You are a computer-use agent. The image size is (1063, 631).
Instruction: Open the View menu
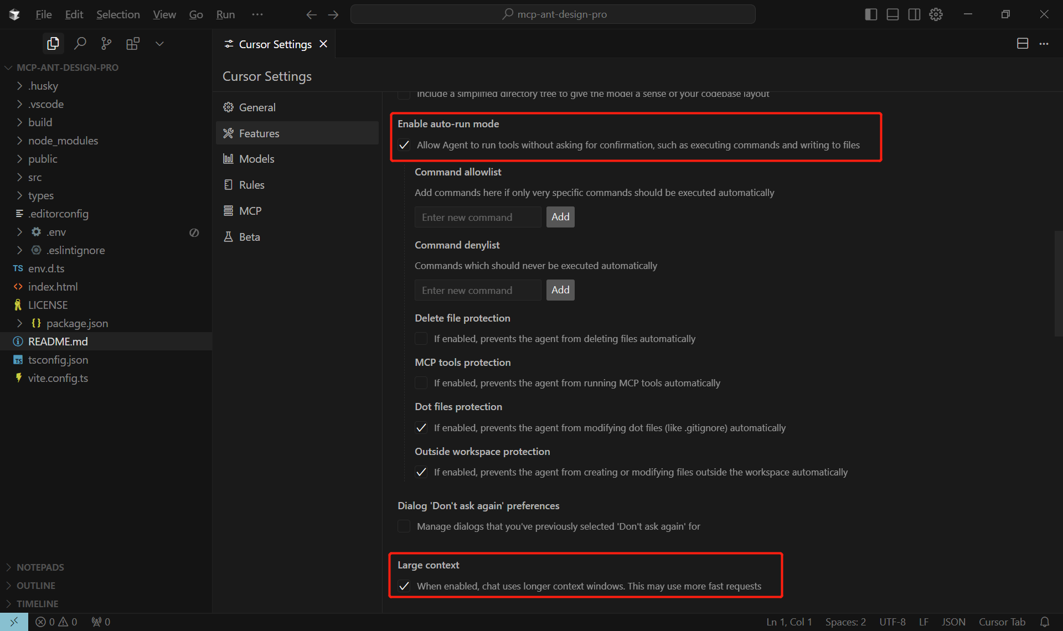point(164,14)
